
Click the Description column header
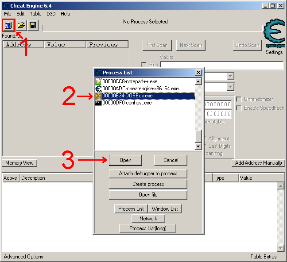point(57,178)
